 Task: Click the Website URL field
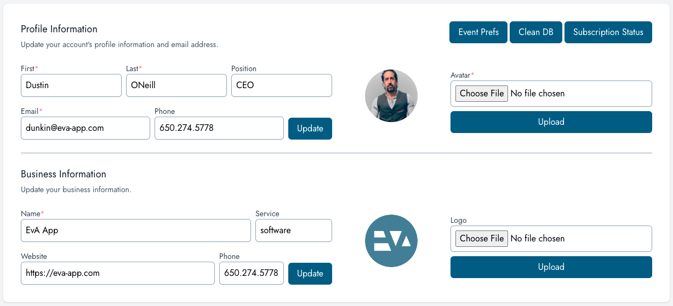(118, 273)
